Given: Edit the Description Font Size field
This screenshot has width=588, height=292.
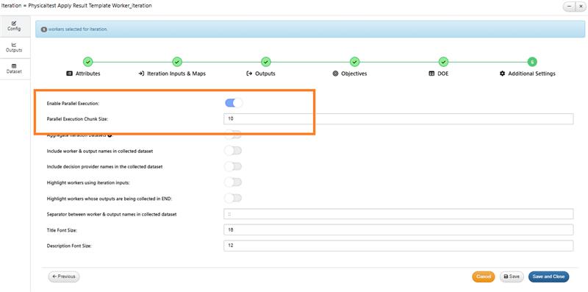Looking at the screenshot, I should click(398, 246).
